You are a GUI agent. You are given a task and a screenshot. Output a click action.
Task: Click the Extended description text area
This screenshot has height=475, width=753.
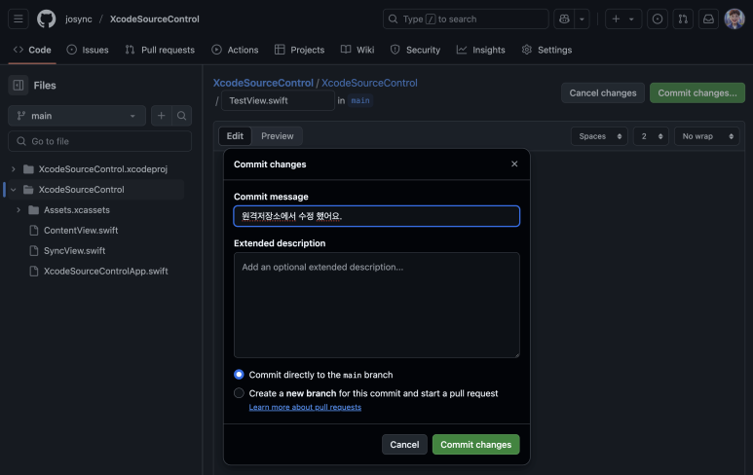376,306
